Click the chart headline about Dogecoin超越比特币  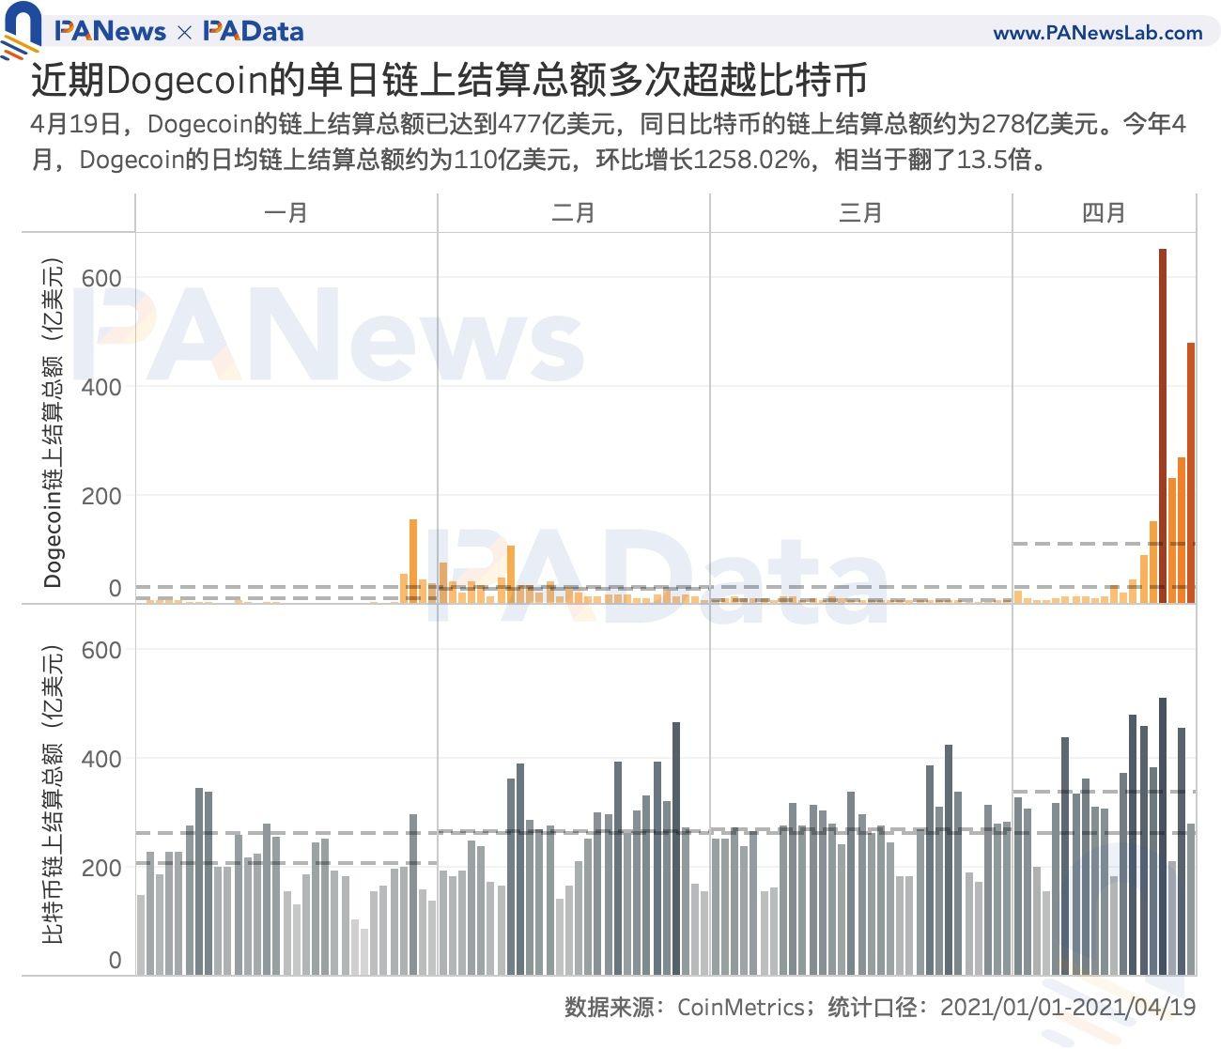pos(449,81)
